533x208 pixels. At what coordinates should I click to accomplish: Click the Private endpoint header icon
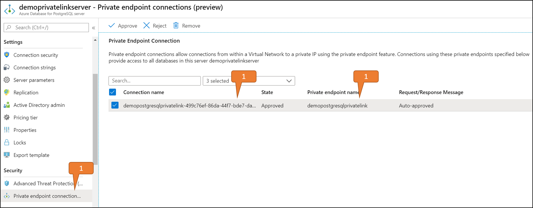tap(10, 9)
